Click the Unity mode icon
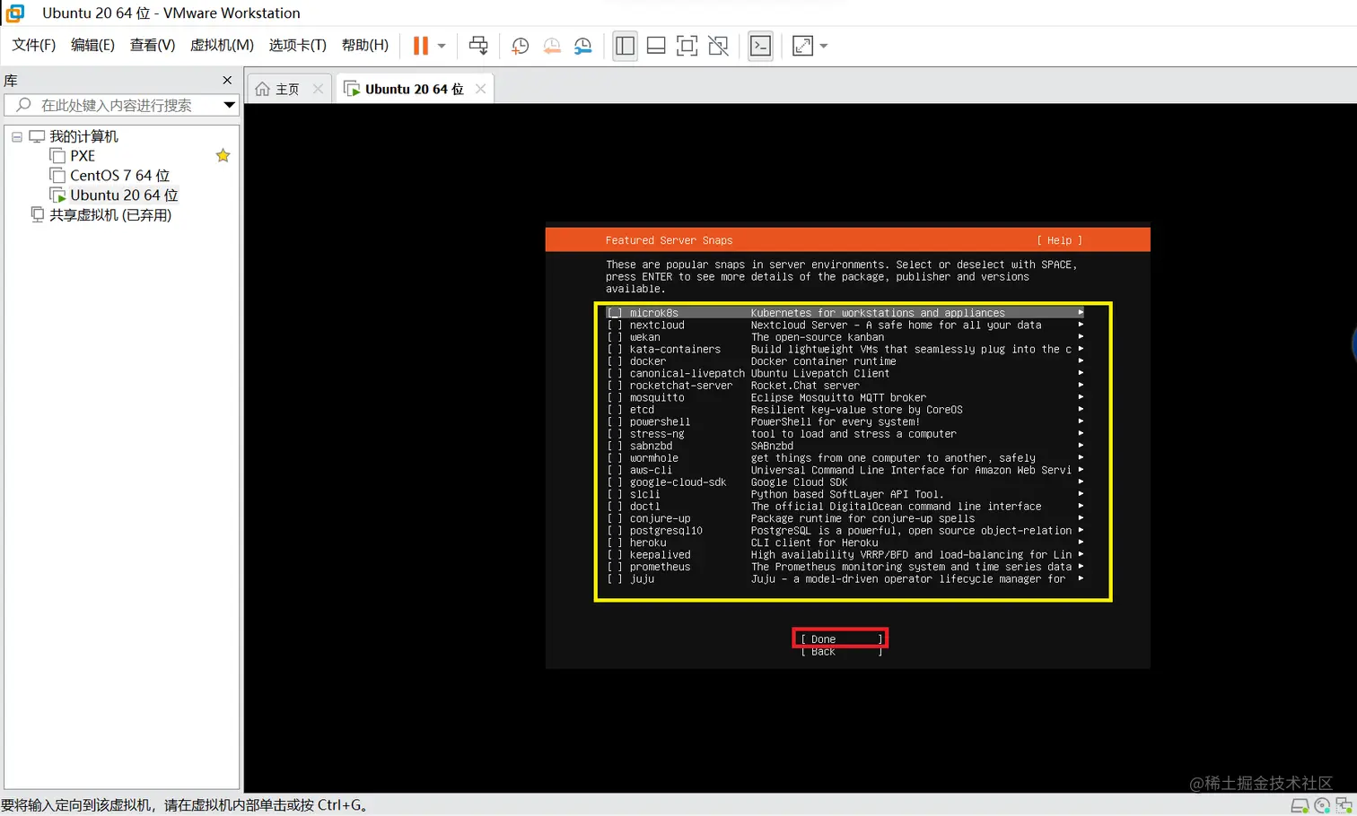 tap(718, 46)
